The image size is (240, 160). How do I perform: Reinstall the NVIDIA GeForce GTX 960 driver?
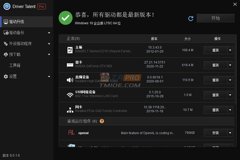215,65
